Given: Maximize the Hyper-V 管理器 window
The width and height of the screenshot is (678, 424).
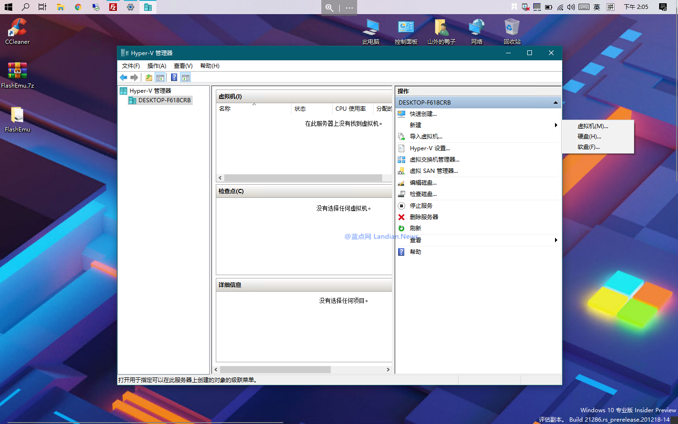Looking at the screenshot, I should coord(530,53).
